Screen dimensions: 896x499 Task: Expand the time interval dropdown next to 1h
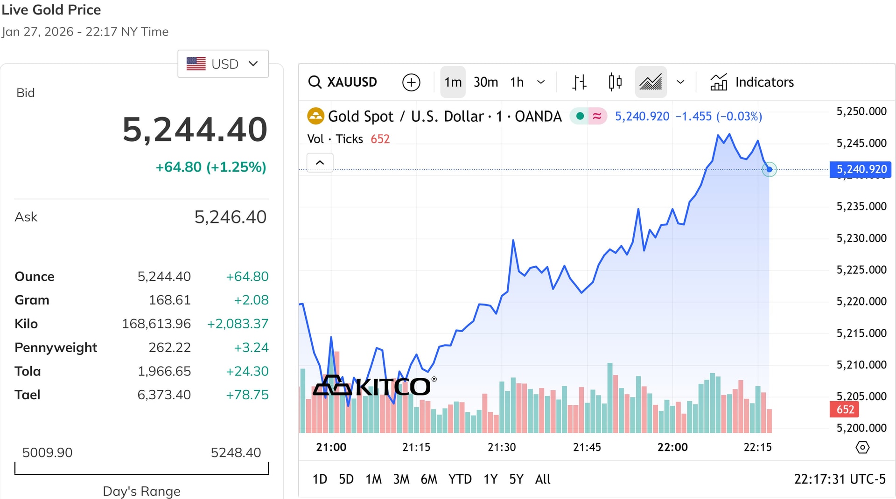541,82
